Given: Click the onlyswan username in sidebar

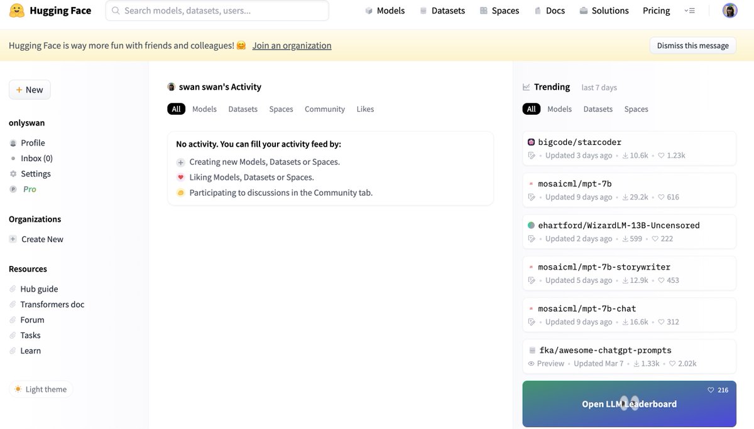Looking at the screenshot, I should [26, 123].
